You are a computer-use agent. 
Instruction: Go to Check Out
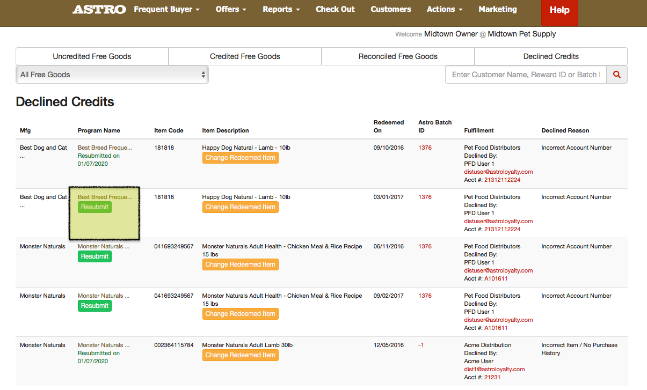click(x=335, y=9)
